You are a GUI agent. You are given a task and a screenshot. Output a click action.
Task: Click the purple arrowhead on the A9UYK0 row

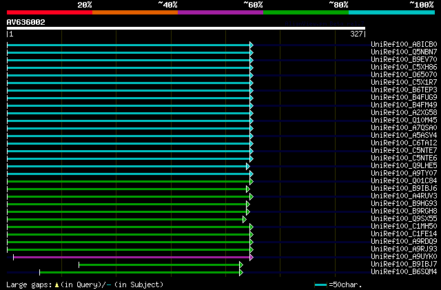[x=252, y=258]
